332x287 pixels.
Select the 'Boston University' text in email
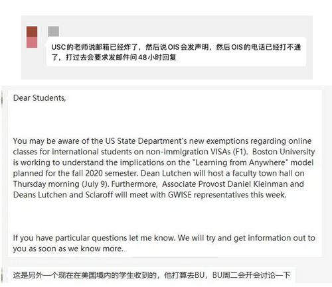(x=284, y=152)
